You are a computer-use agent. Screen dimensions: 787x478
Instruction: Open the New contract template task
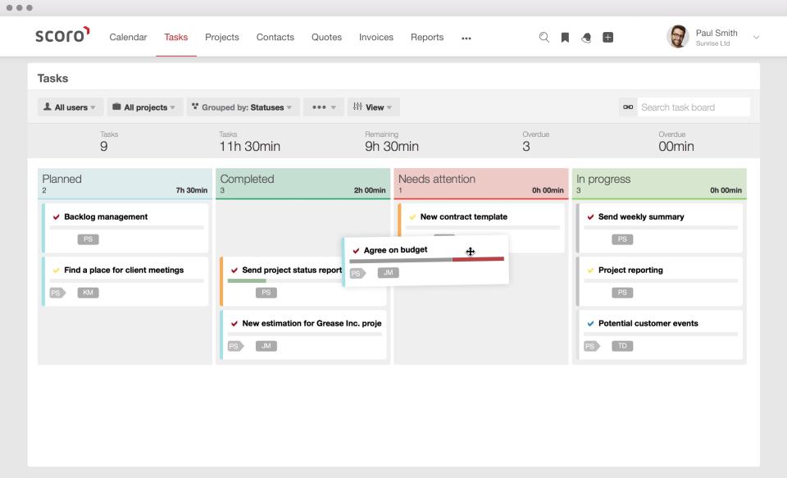[x=463, y=217]
